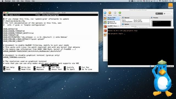Click nano's To Spell shortcut label
Screen dimensions: 176x99
pos(71,70)
